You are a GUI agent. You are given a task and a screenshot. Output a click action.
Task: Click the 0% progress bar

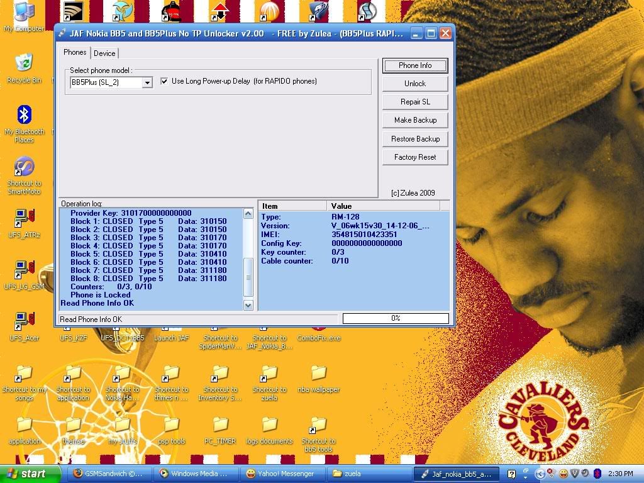point(396,318)
